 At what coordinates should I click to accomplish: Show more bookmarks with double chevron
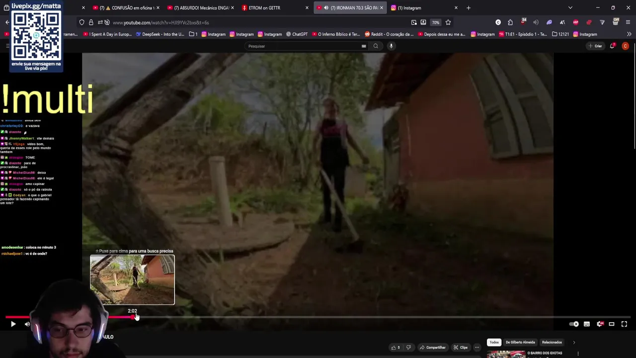tap(629, 34)
